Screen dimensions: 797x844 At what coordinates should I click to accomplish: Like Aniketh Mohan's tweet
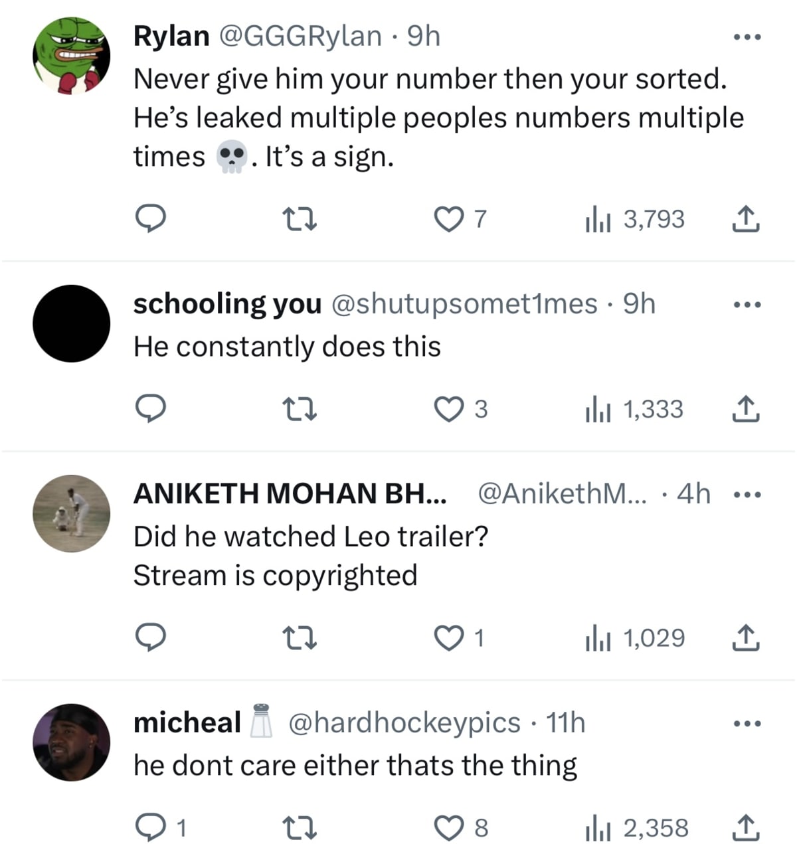[x=449, y=637]
